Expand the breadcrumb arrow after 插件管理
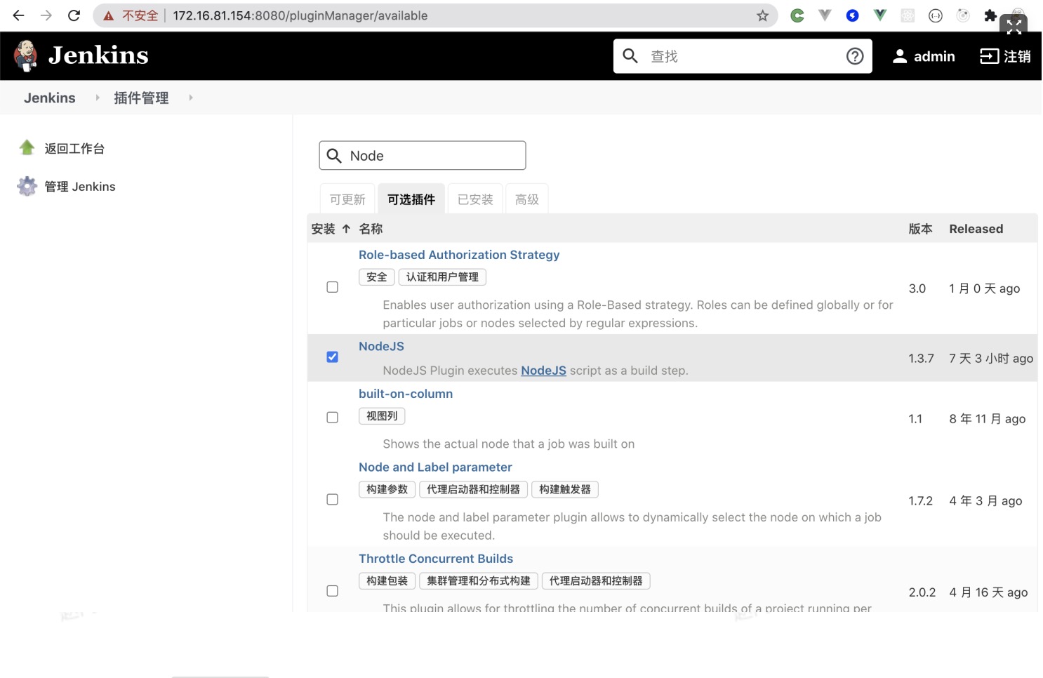 pos(191,98)
